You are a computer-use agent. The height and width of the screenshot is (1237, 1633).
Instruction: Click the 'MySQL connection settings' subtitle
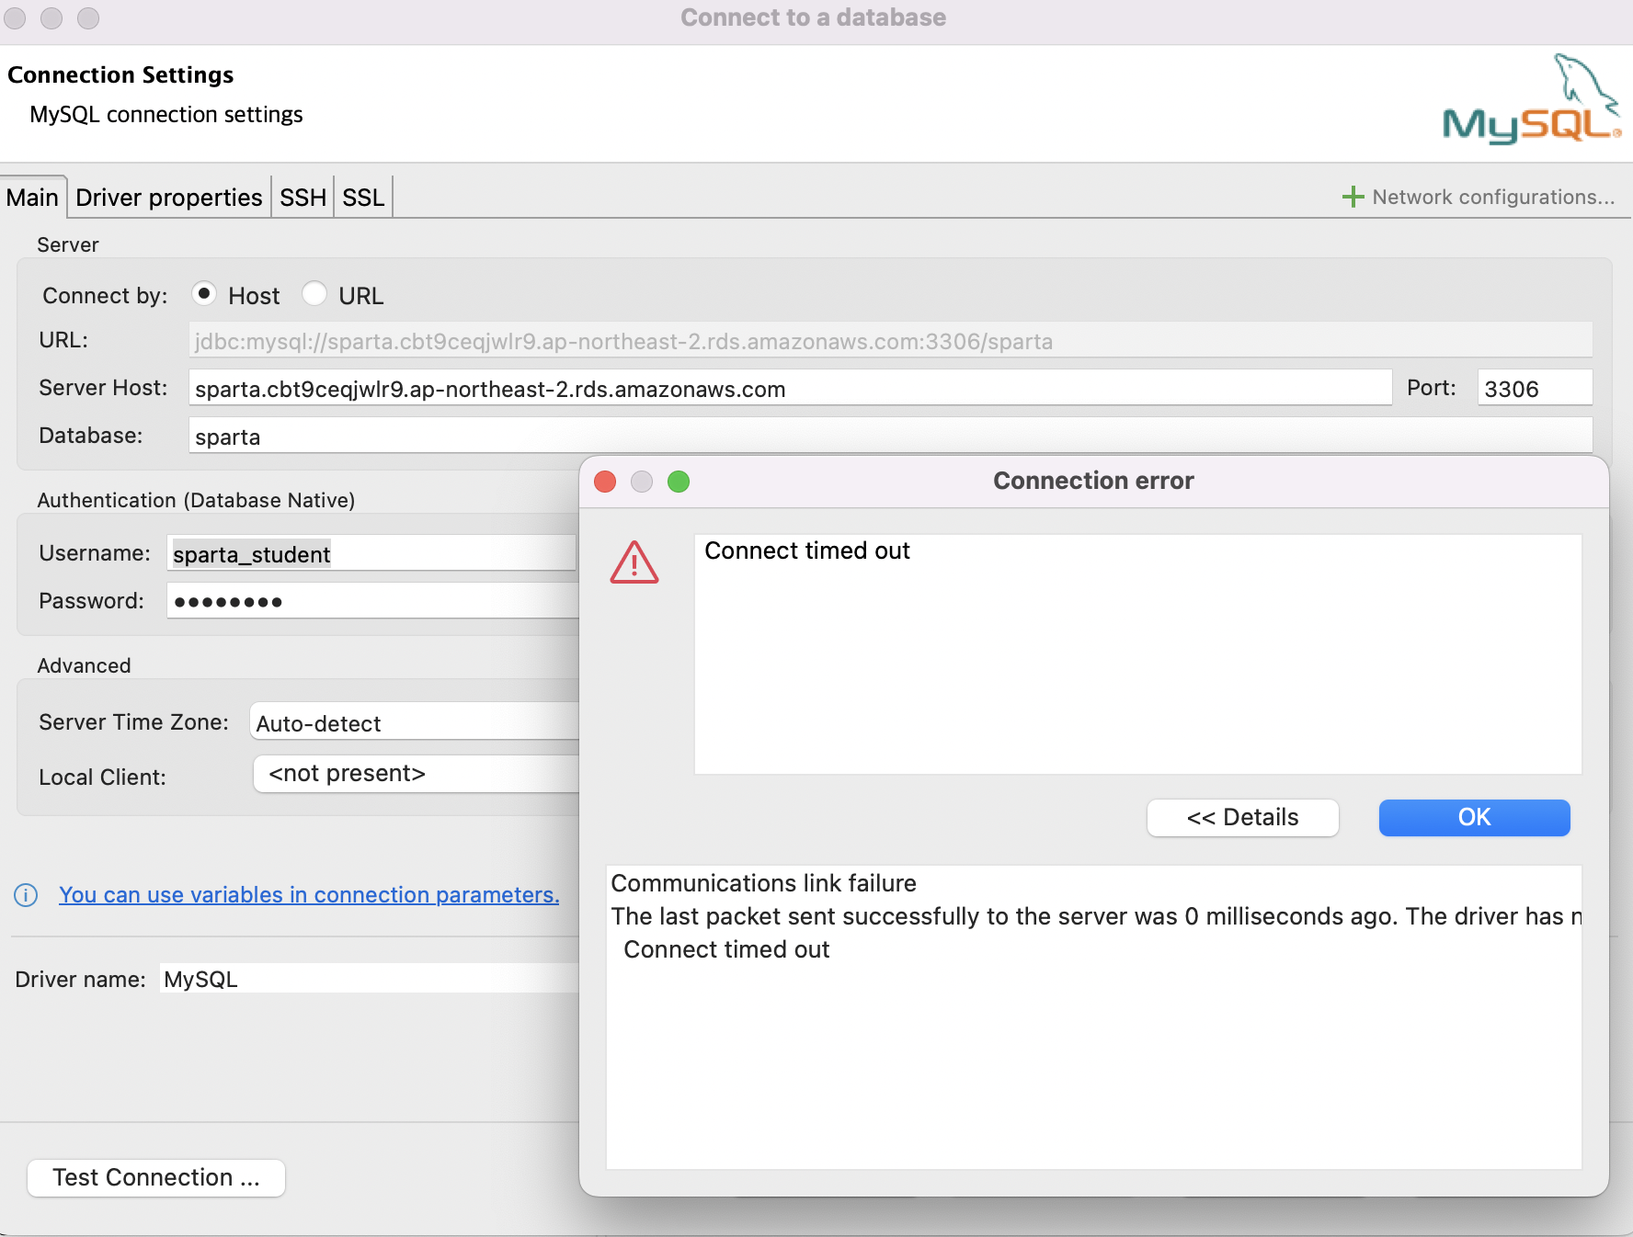point(166,114)
